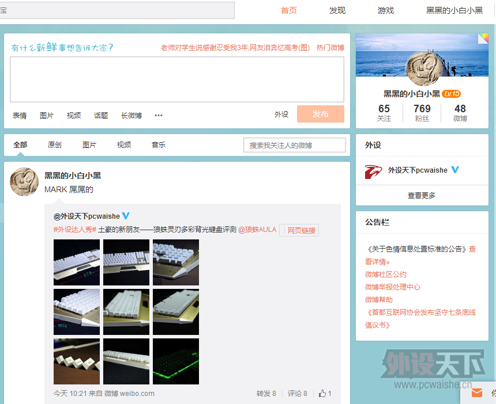Open top-right keyboard corner photo thumbnail
Screen dimensions: 496x404
click(176, 262)
